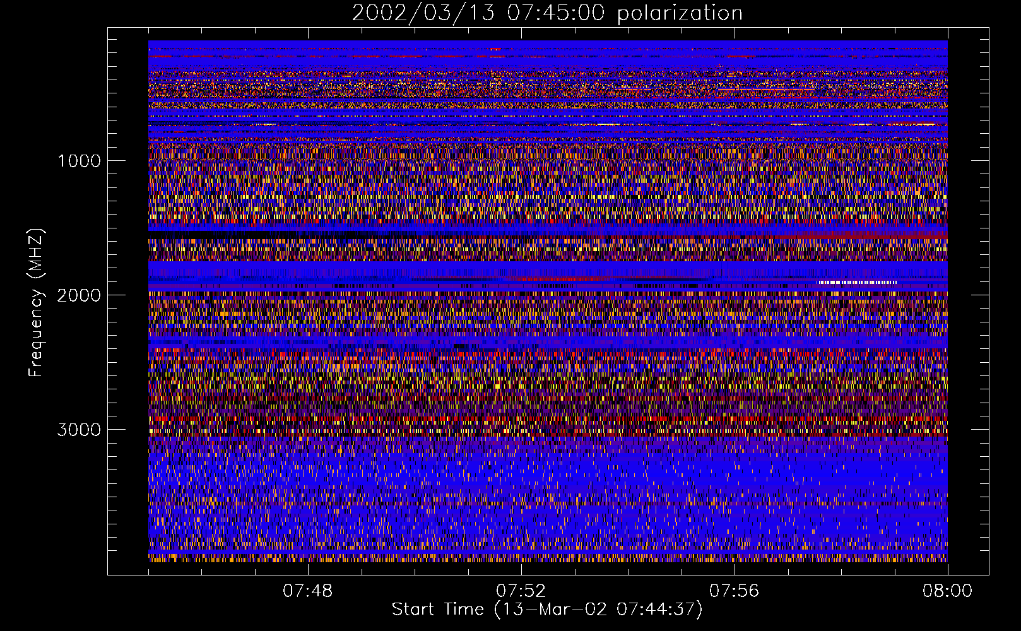
Task: Click the 08:00 time axis label
Action: tap(947, 591)
